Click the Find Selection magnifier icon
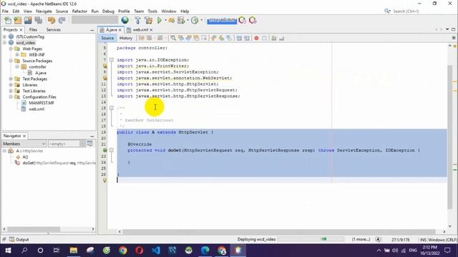The image size is (458, 257). point(173,38)
